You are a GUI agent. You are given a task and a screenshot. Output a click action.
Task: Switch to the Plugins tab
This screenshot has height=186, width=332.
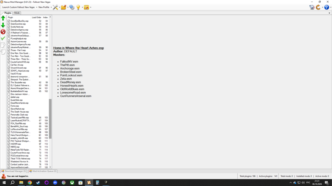(8, 13)
